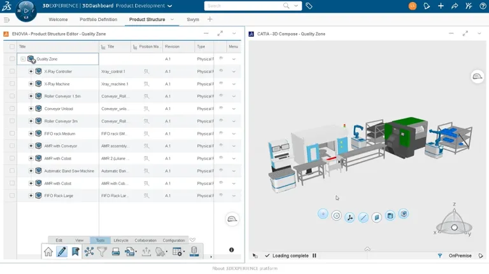Click the filter icon next to OnPremise
This screenshot has width=489, height=274.
[x=440, y=256]
